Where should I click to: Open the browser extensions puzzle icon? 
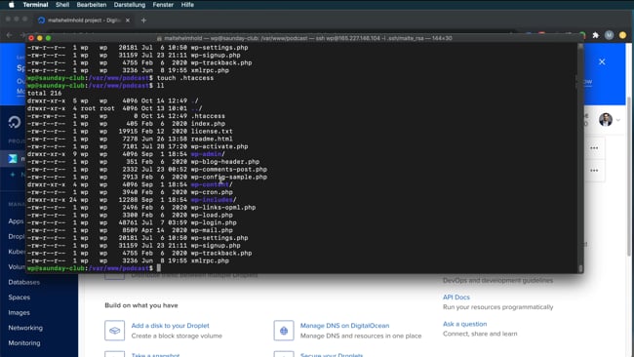pos(596,35)
